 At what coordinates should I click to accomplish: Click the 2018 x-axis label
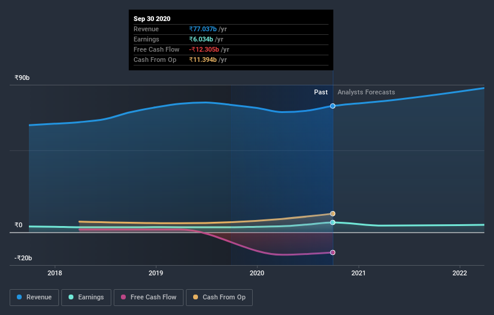55,273
